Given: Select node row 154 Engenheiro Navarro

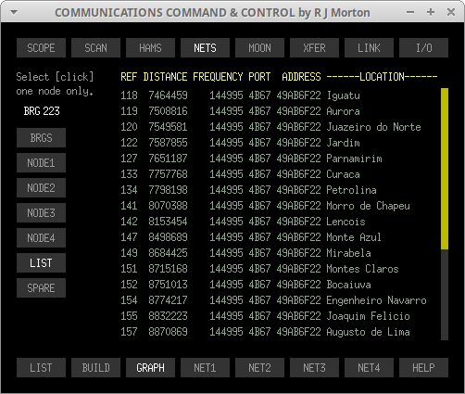Looking at the screenshot, I should pos(273,300).
